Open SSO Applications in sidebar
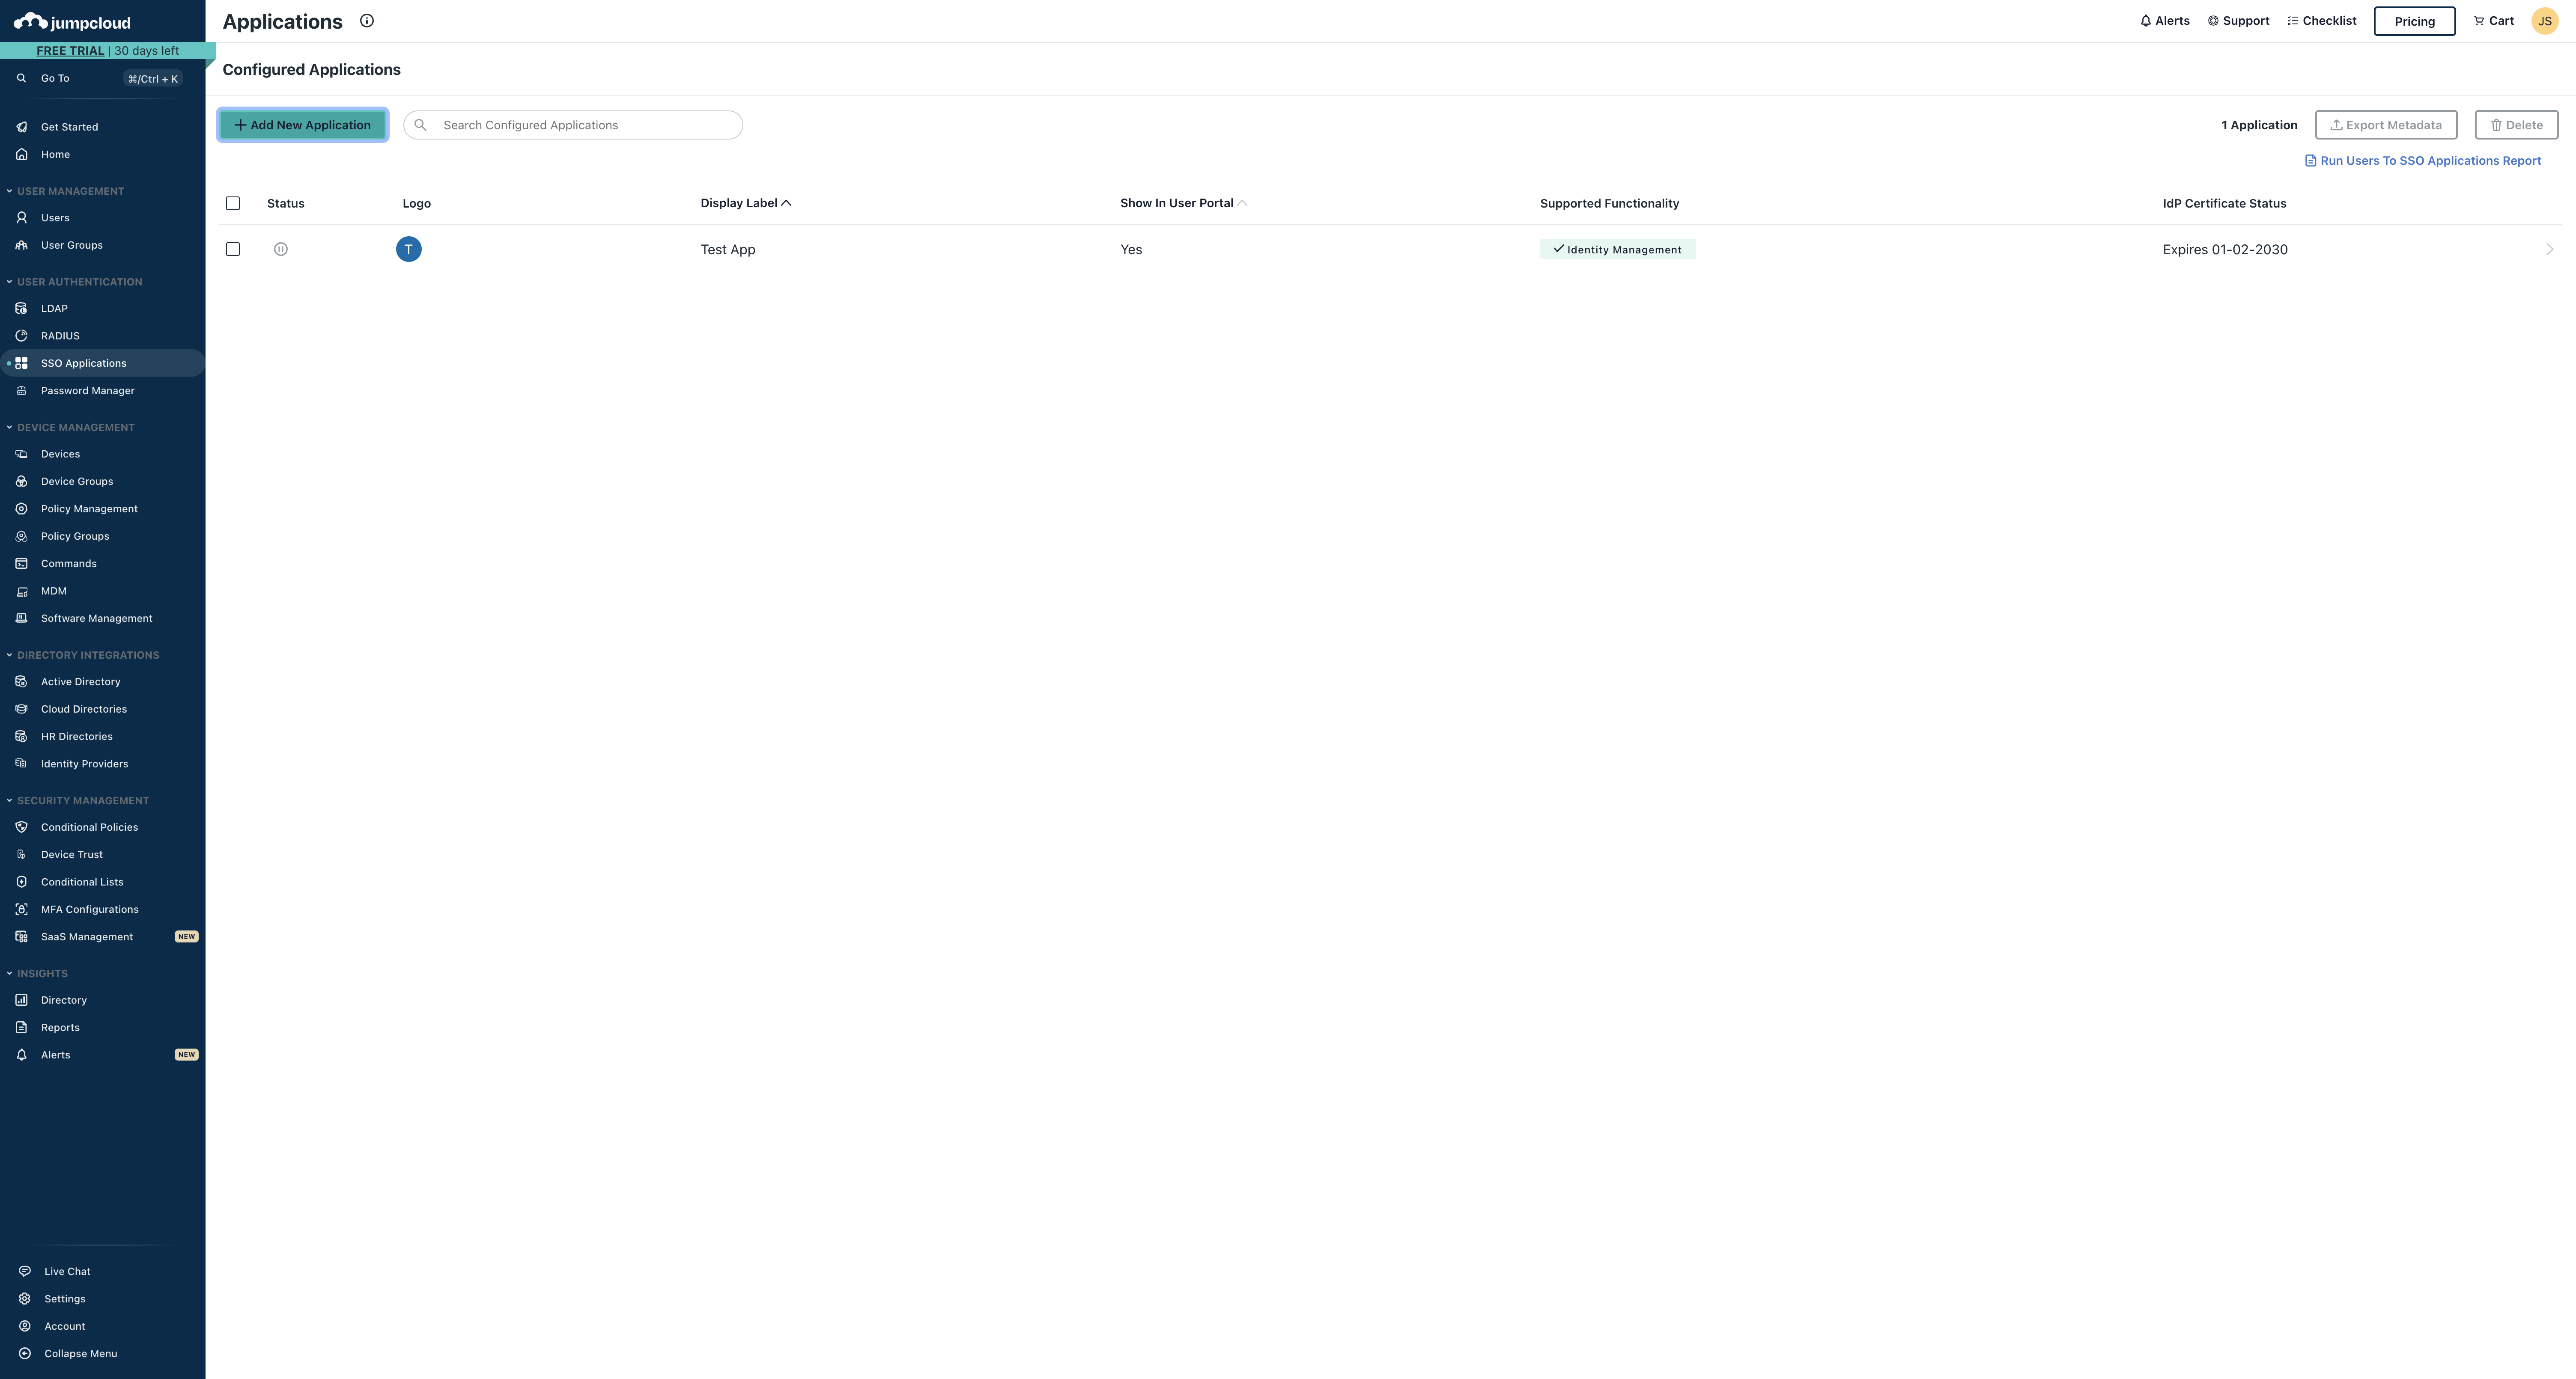This screenshot has height=1379, width=2576. [x=103, y=364]
